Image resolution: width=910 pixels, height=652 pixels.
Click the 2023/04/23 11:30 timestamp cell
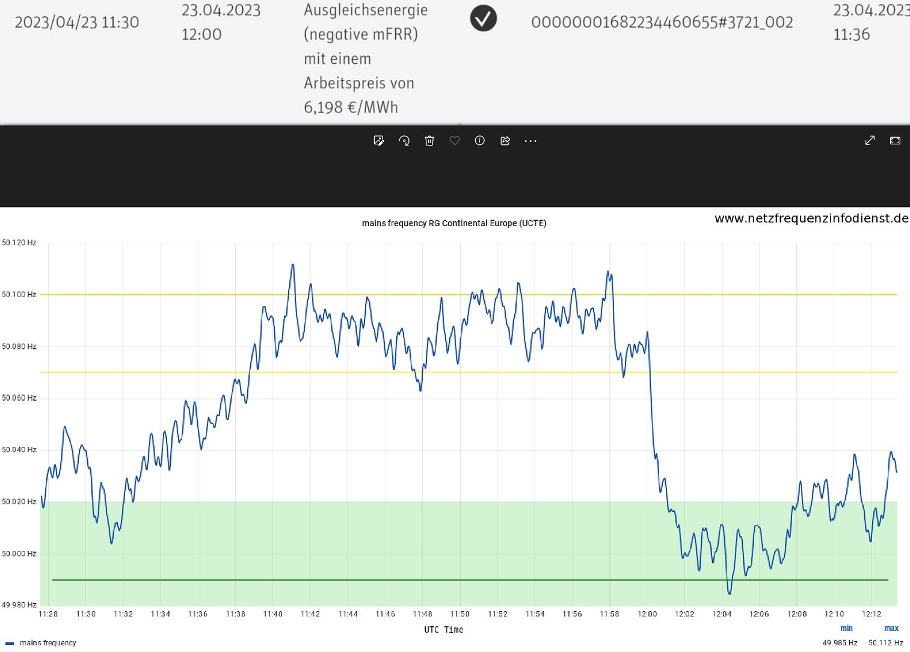click(77, 22)
